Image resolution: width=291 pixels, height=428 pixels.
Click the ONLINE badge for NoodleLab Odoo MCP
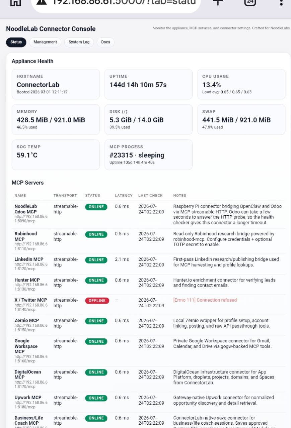pos(96,207)
